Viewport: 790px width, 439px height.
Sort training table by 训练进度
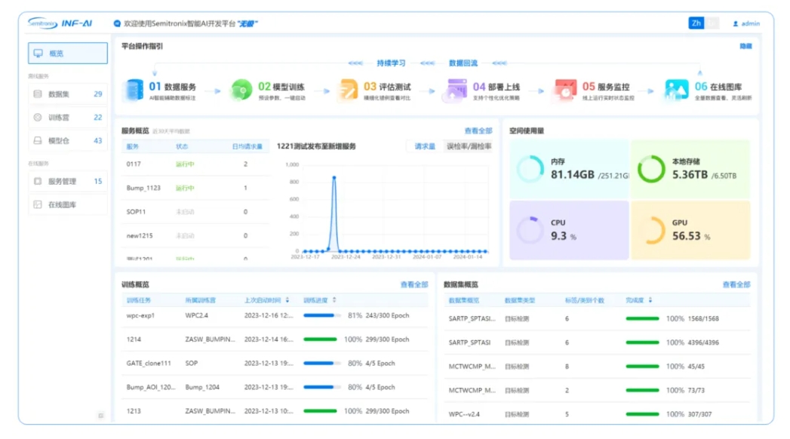pos(334,299)
